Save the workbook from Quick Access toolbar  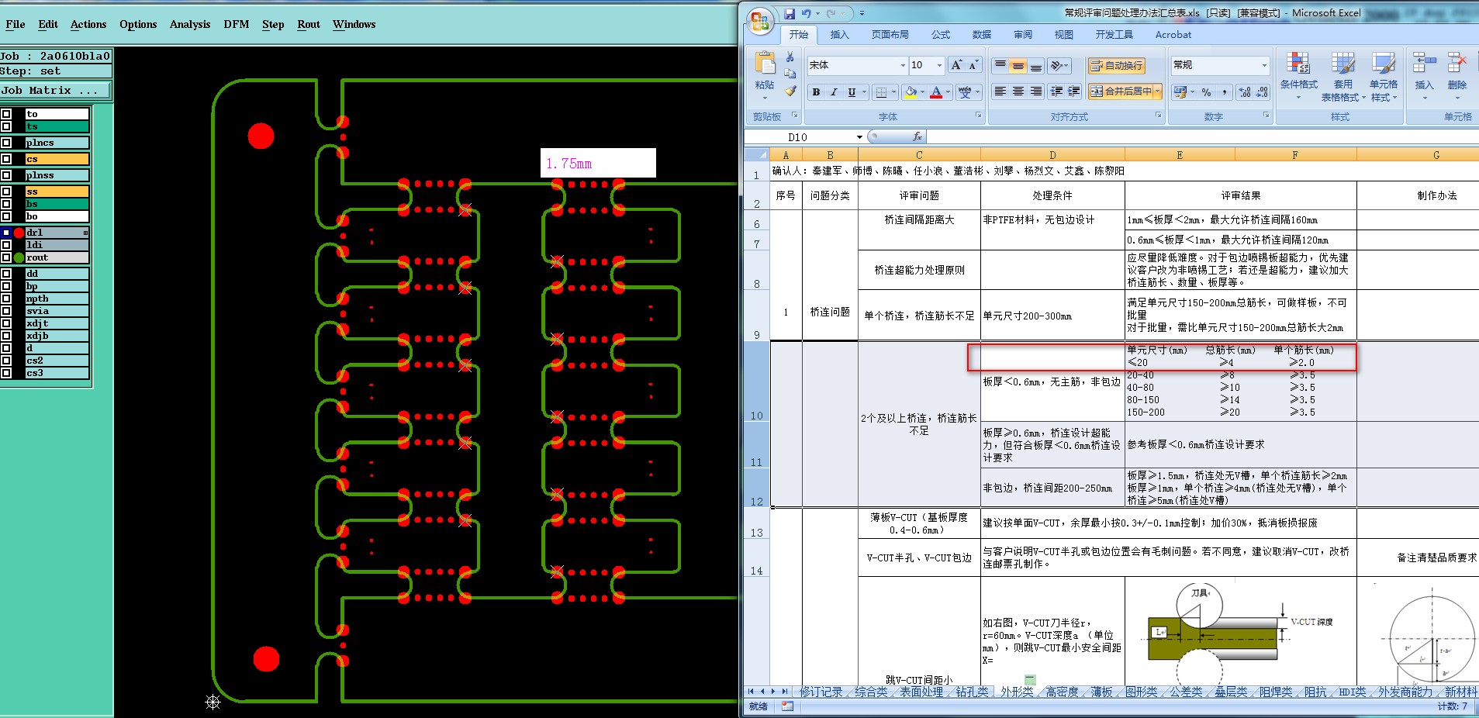[x=790, y=13]
